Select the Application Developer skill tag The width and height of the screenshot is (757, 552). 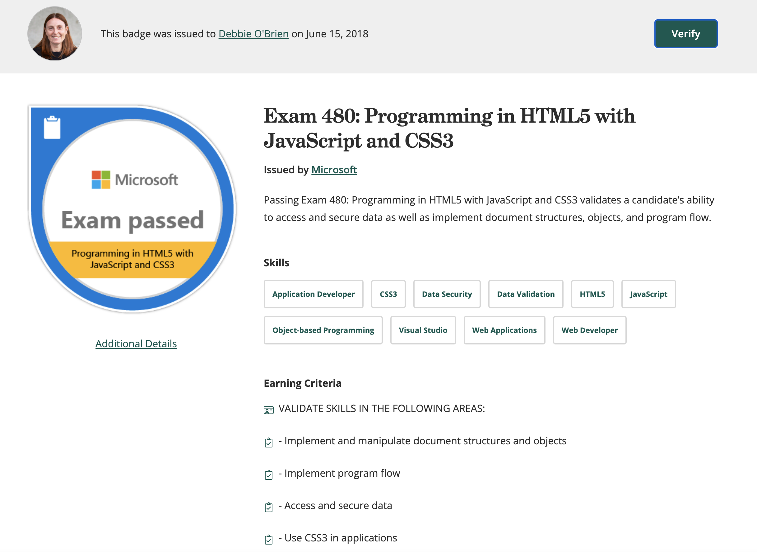[x=313, y=294]
